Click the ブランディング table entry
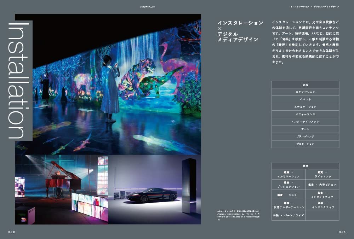Image resolution: width=354 pixels, height=239 pixels. [305, 136]
